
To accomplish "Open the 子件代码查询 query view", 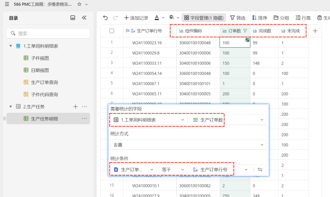I will (x=44, y=94).
